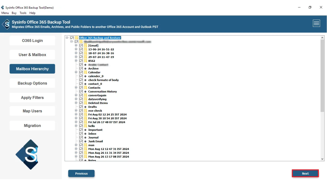This screenshot has height=184, width=327.
Task: Click the bullet icon beside Junk Email
Action: click(86, 141)
